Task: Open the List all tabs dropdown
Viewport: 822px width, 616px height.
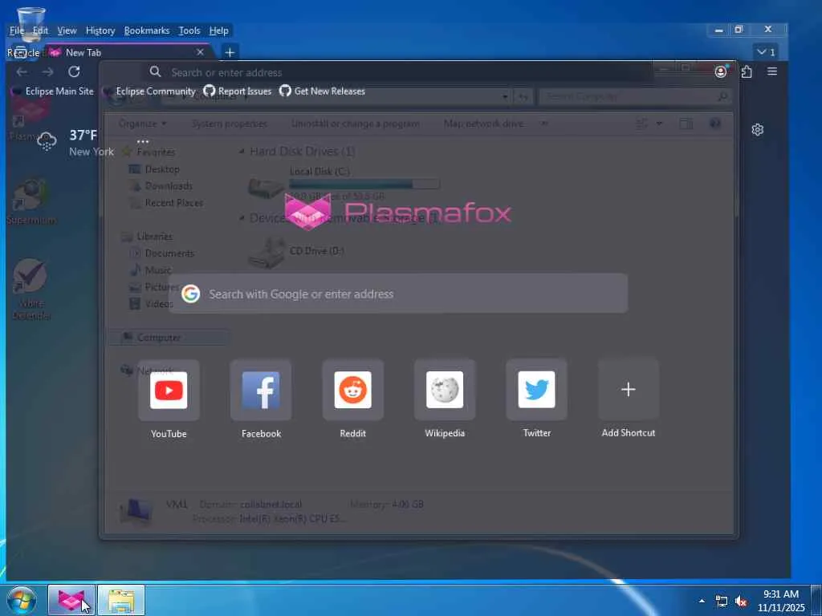Action: click(x=766, y=52)
